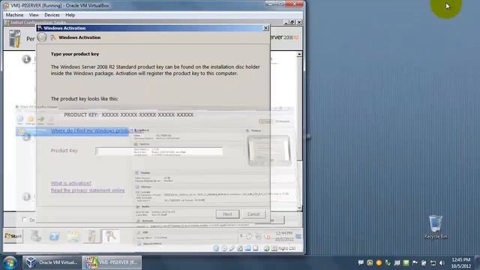Click the guest Start button
This screenshot has height=270, width=480.
(x=13, y=236)
